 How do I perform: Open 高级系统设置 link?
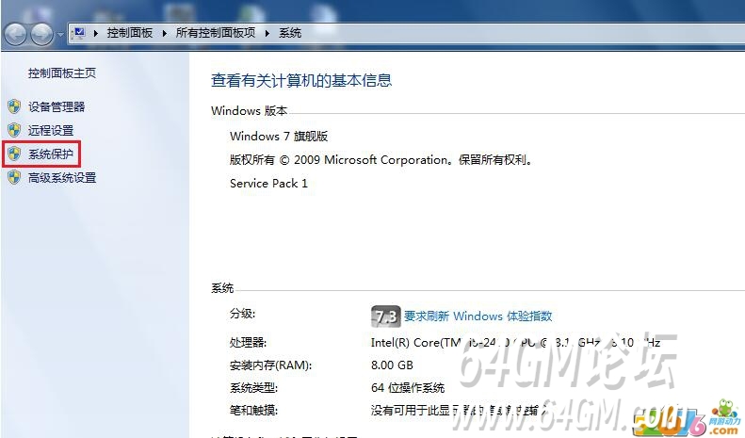pos(62,178)
